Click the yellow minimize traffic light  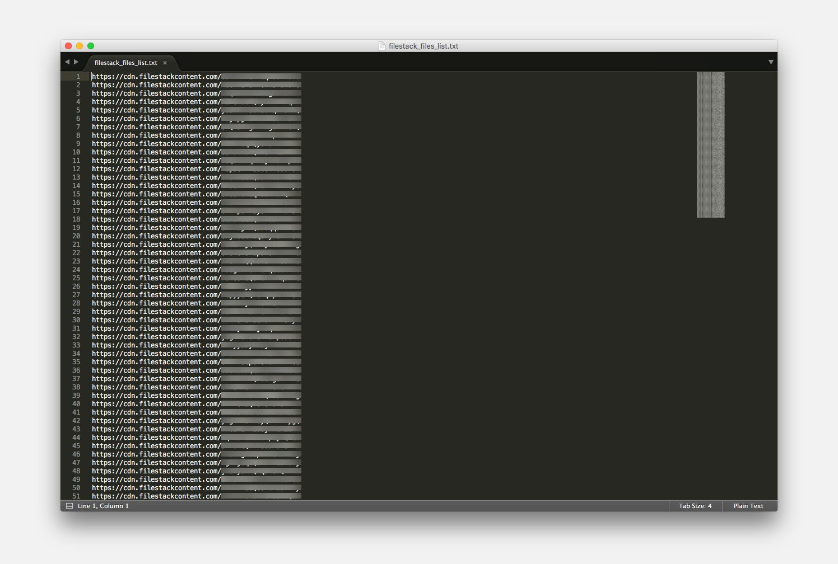pyautogui.click(x=80, y=46)
